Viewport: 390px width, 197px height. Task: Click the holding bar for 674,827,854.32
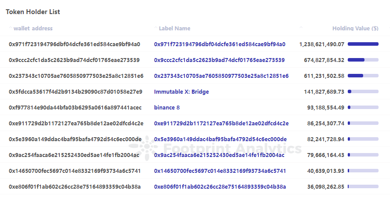[363, 60]
